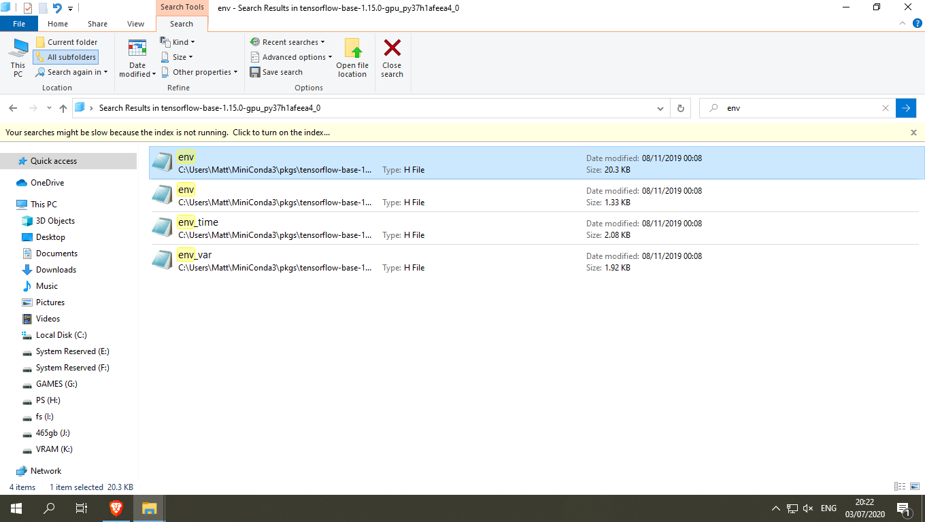
Task: Clear the search box with X
Action: [x=886, y=108]
